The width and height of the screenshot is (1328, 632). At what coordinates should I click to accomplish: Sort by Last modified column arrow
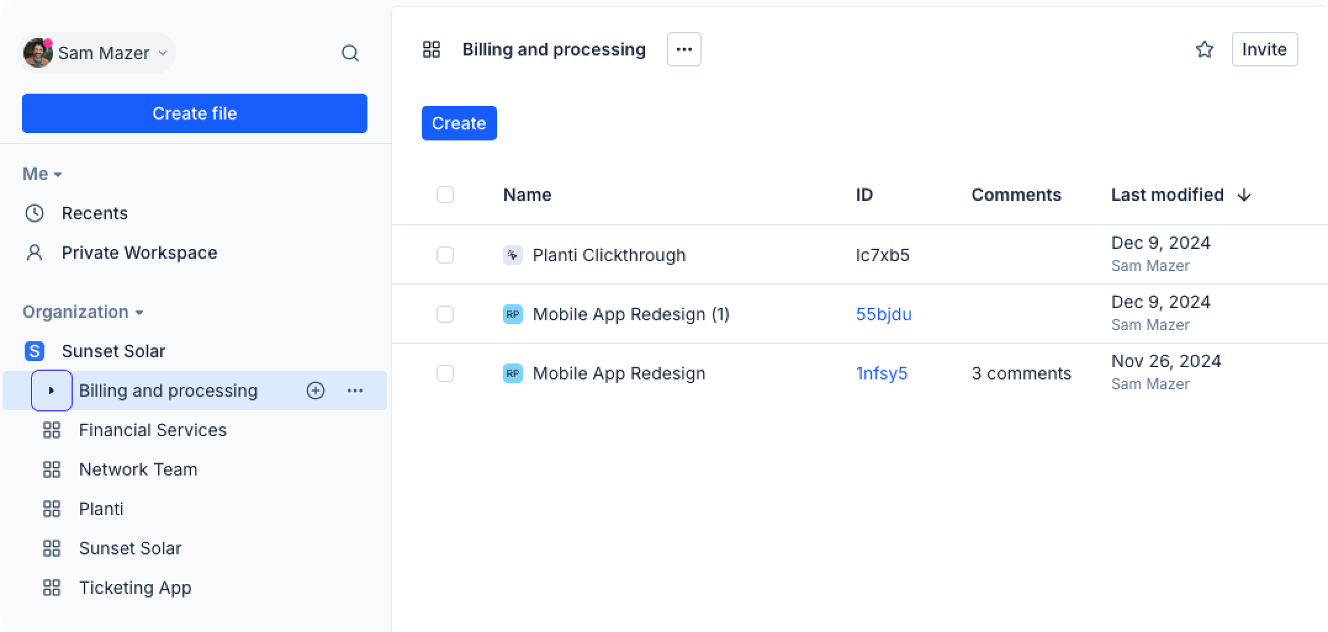[x=1244, y=195]
